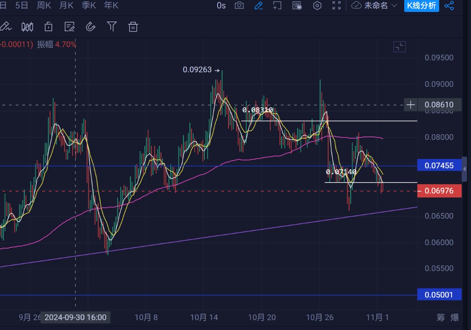Click the 弹 popup toggle icon
The width and height of the screenshot is (471, 330).
point(297,5)
